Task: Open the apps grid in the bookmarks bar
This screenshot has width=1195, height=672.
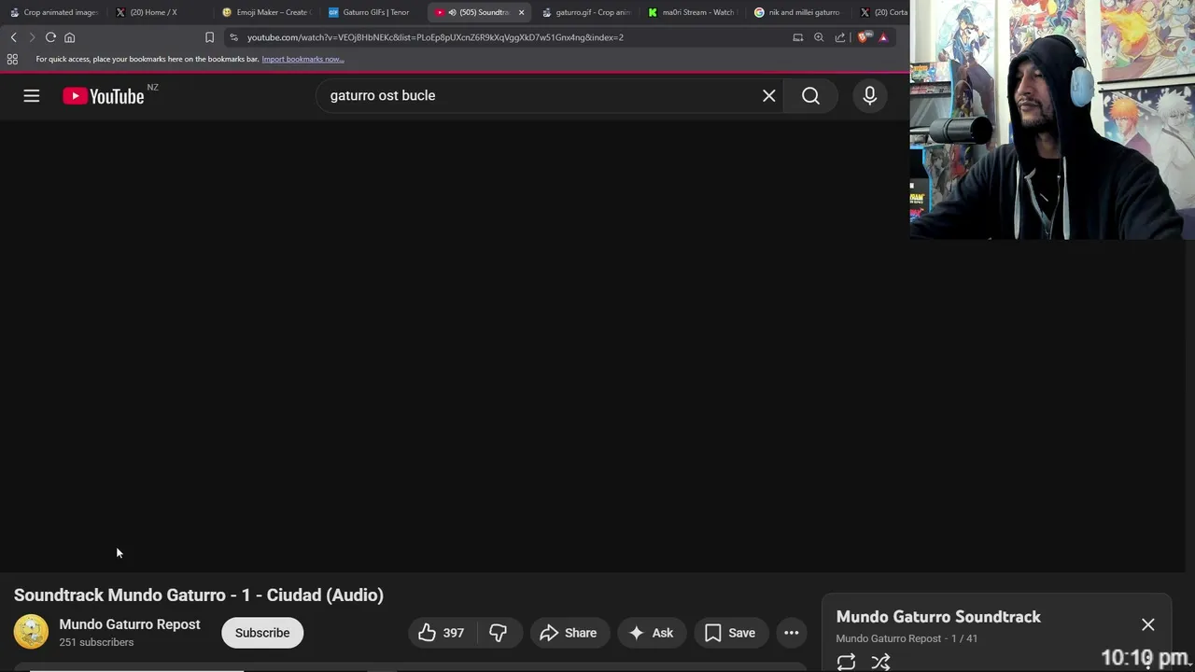Action: [12, 59]
